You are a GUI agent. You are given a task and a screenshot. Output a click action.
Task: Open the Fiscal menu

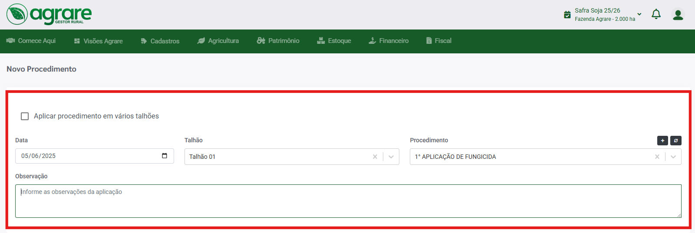(438, 41)
